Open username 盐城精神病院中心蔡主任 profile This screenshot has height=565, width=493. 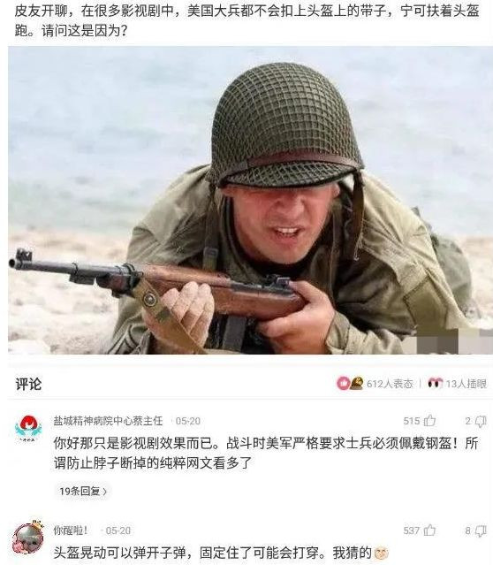click(x=108, y=421)
